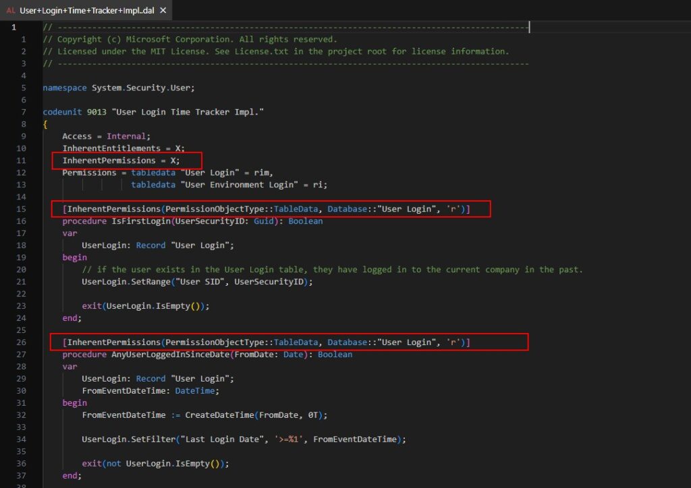Click Permissions = tabledata "User Login" = rim line

(x=167, y=173)
